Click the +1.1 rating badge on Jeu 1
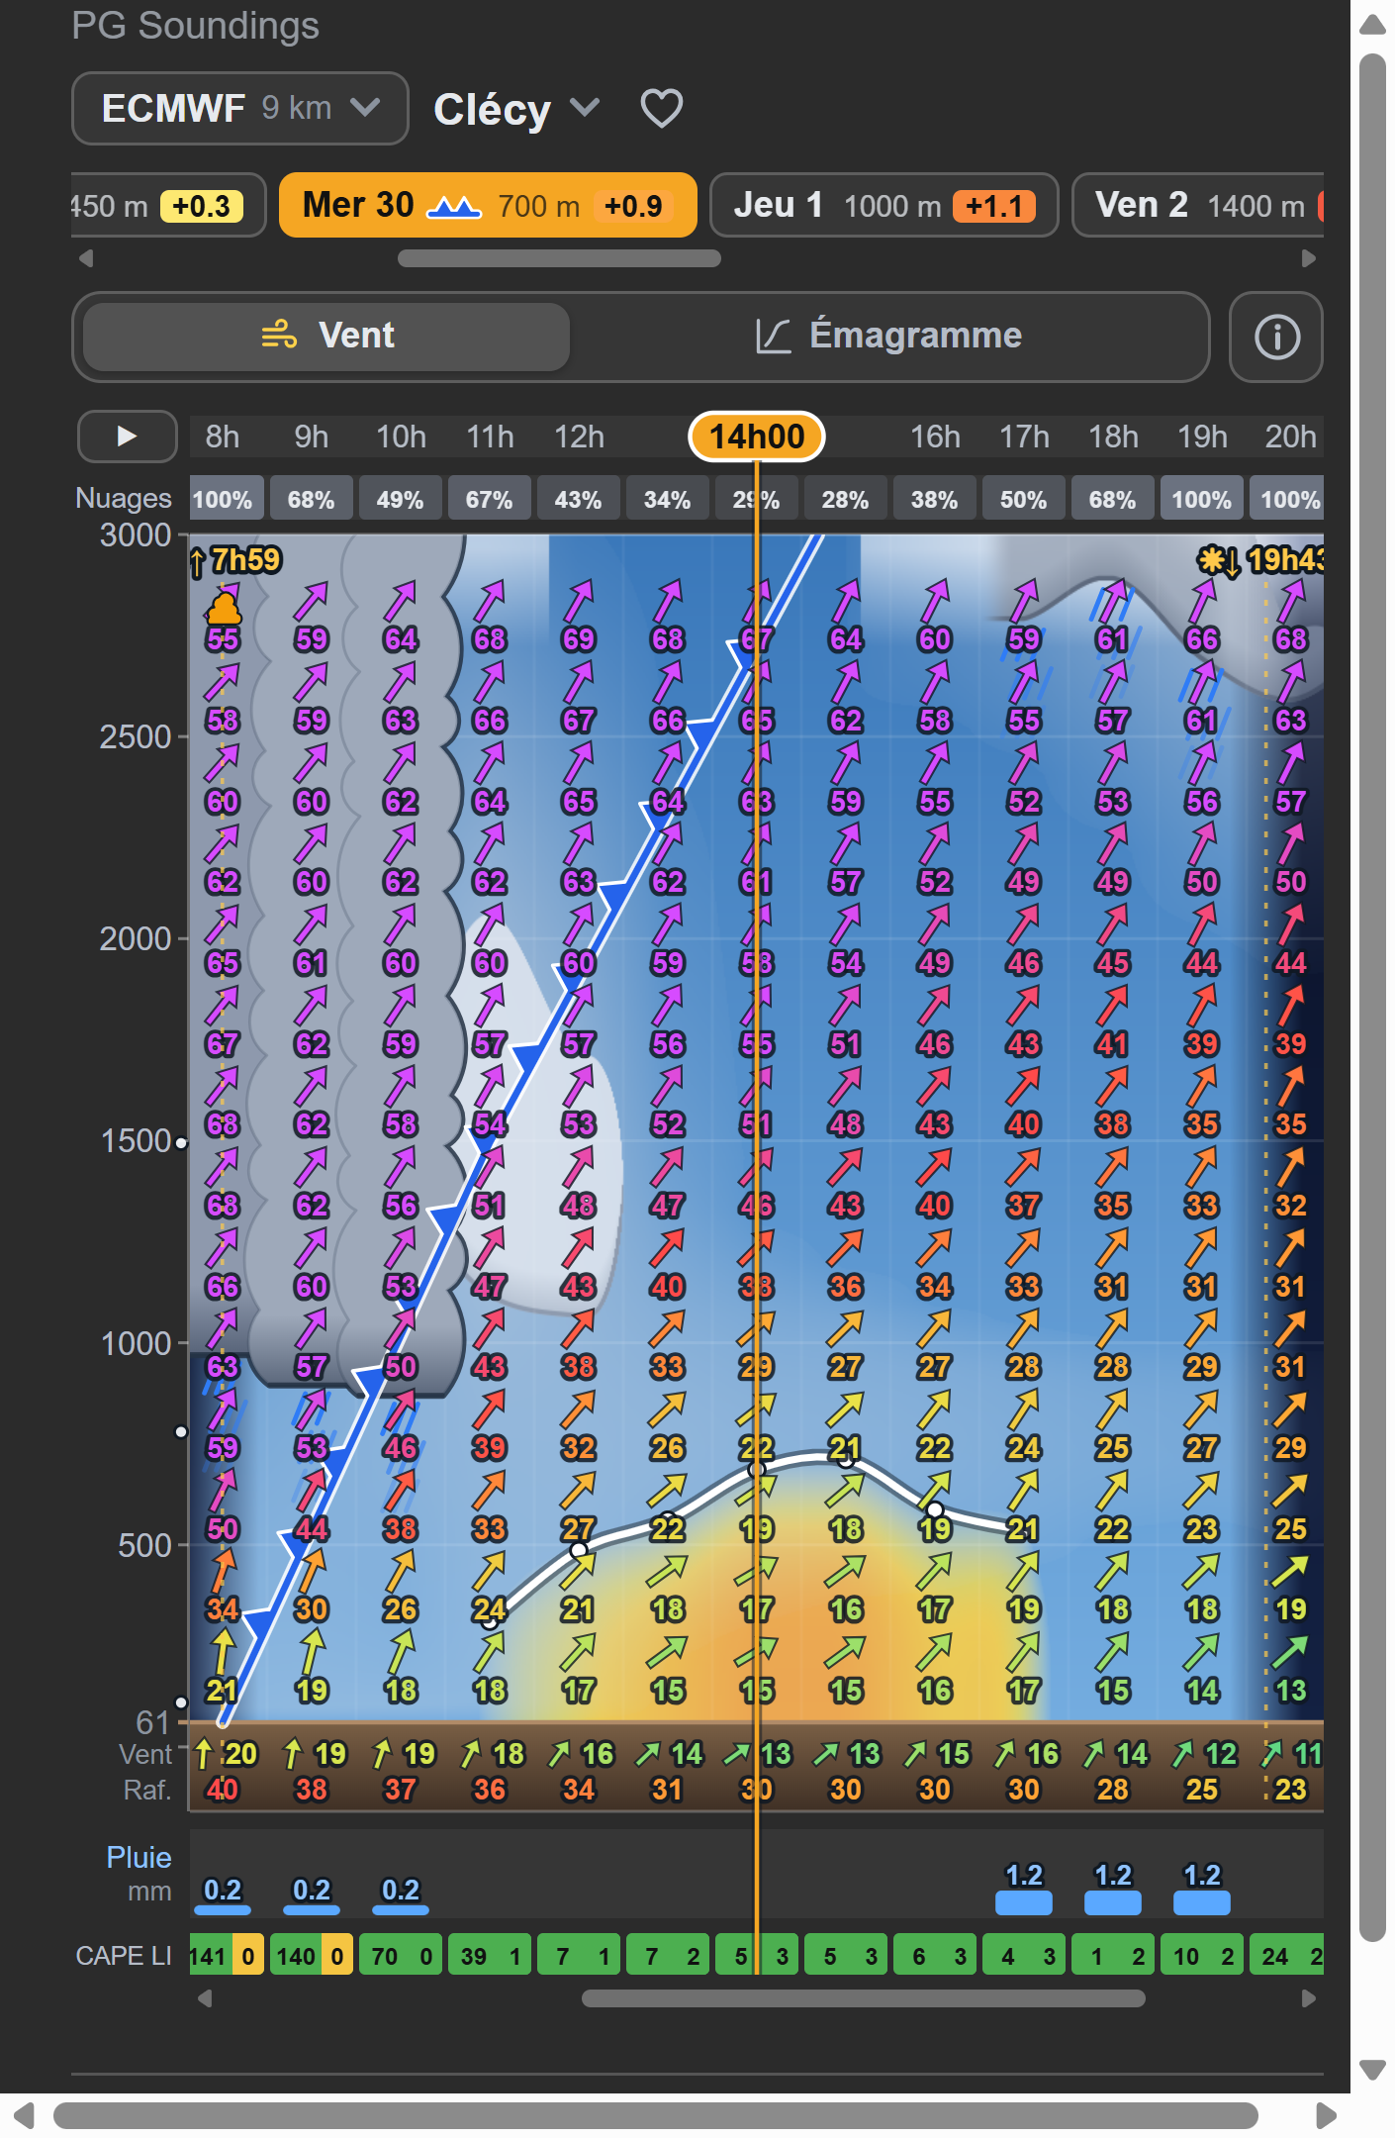 993,206
